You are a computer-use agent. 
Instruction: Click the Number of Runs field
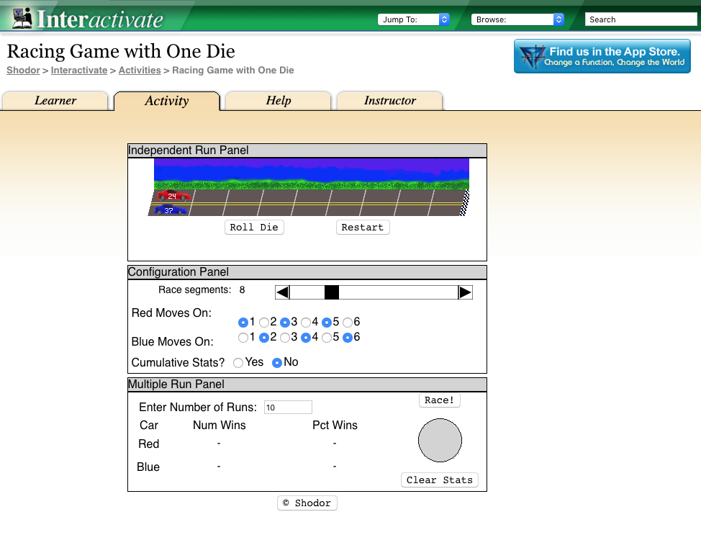click(288, 408)
